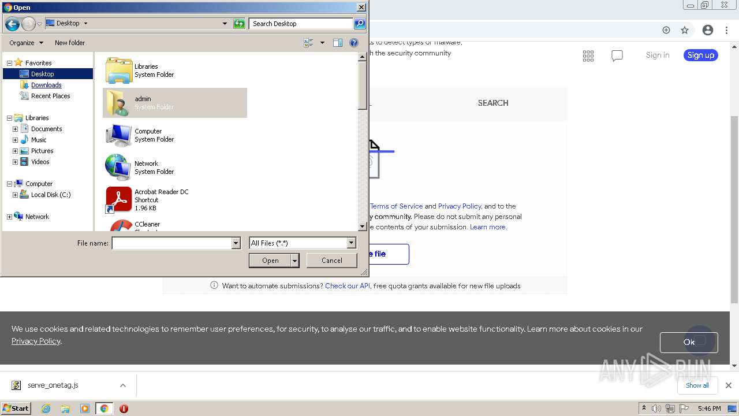739x416 pixels.
Task: Click the green refresh button by address bar
Action: click(239, 24)
